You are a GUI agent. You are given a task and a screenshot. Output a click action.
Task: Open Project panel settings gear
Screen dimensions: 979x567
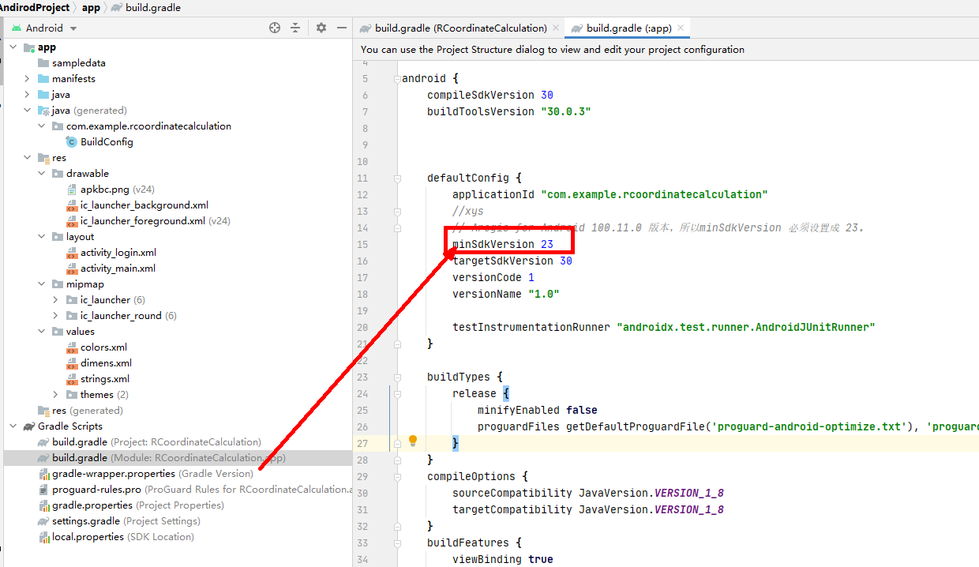[321, 28]
